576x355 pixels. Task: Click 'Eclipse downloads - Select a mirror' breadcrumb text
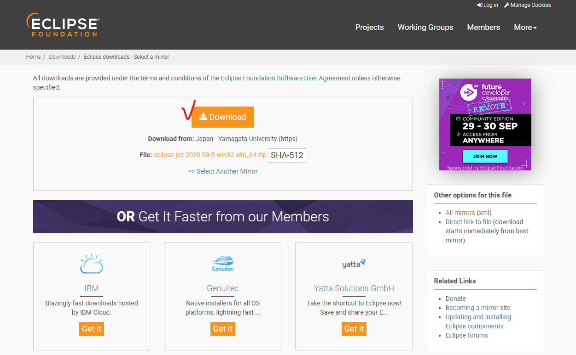[x=127, y=57]
